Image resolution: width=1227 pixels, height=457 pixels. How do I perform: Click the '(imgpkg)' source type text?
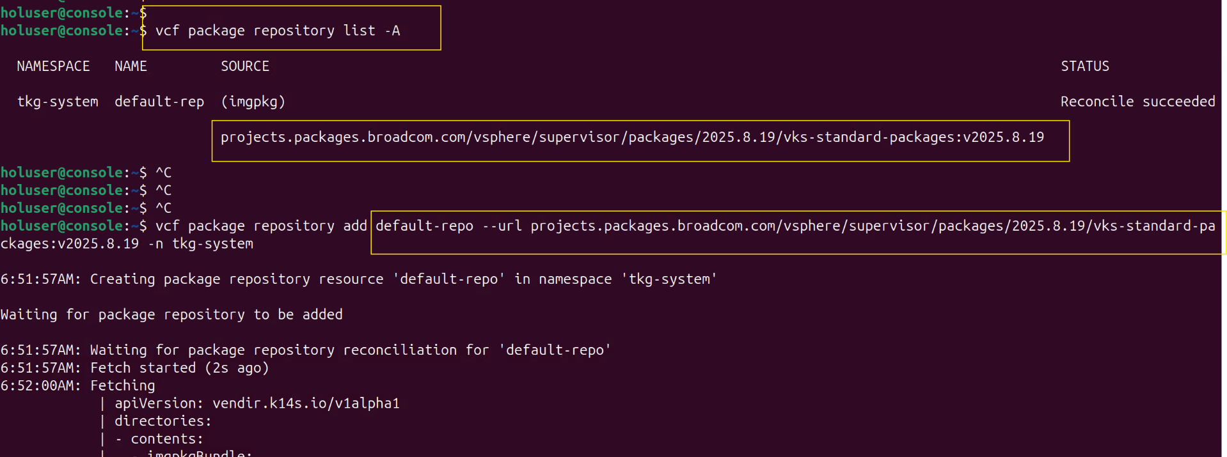253,102
